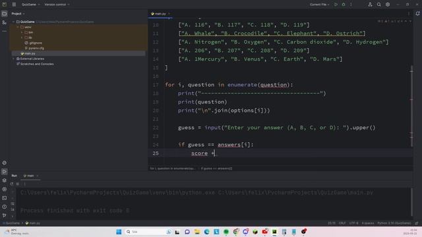Open more run actions next to debug
Screen dimensions: 422x237
[351, 5]
